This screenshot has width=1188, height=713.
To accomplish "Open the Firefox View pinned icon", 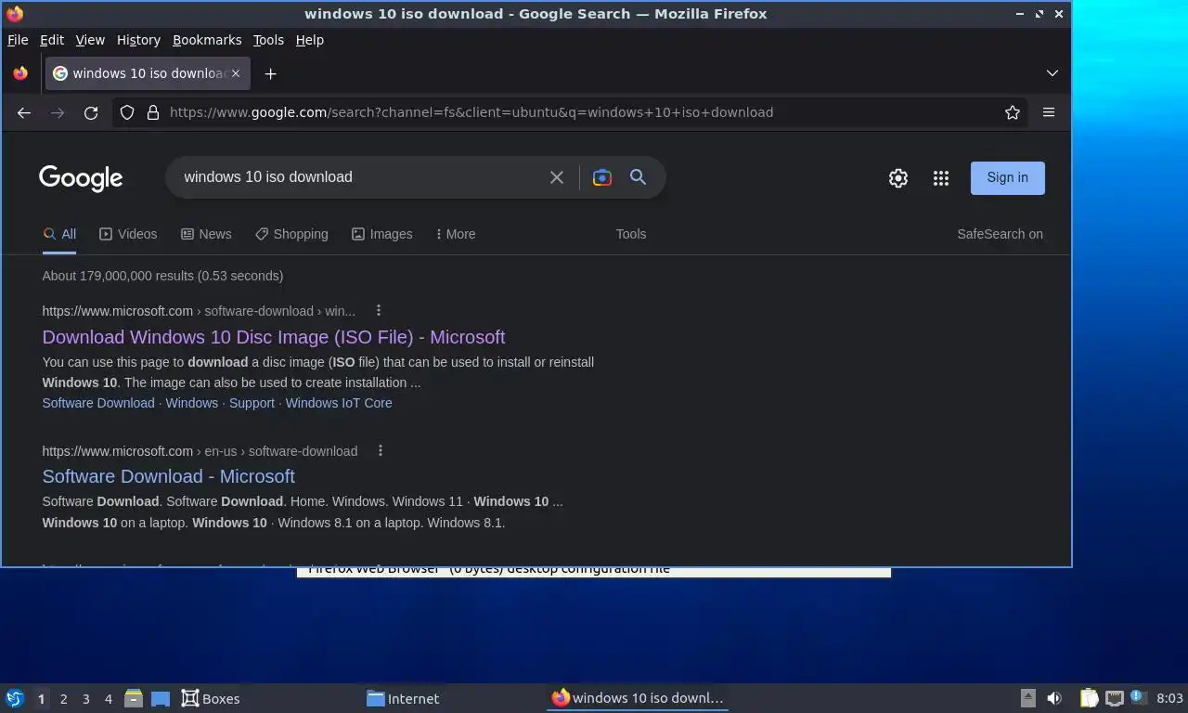I will (20, 73).
